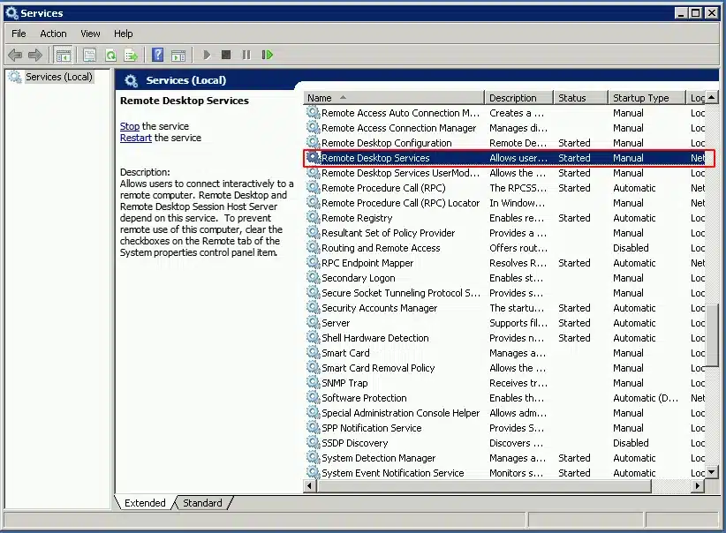Click the gear icon beside Security Accounts Manager
Viewport: 726px width, 533px height.
click(x=314, y=308)
